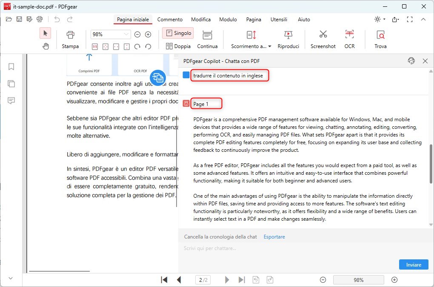Click the chat panel scrollbar thumb
Viewport: 434px width, 287px height.
click(x=431, y=164)
